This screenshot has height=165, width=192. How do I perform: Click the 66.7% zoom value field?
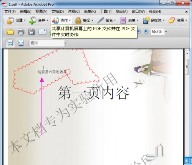click(x=157, y=31)
